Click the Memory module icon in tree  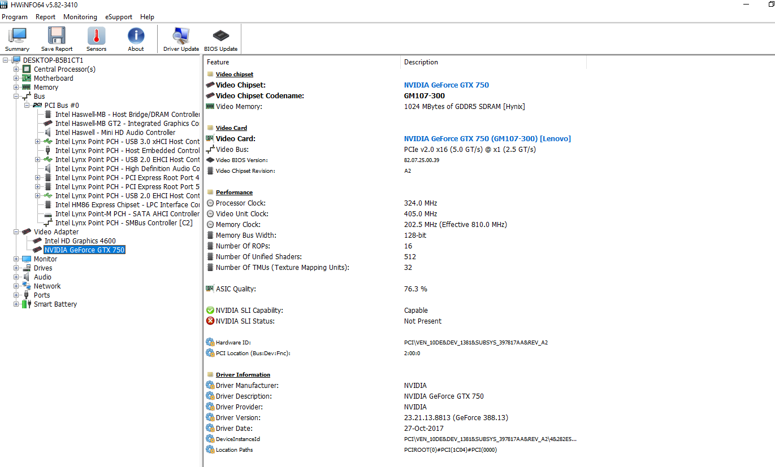(27, 87)
